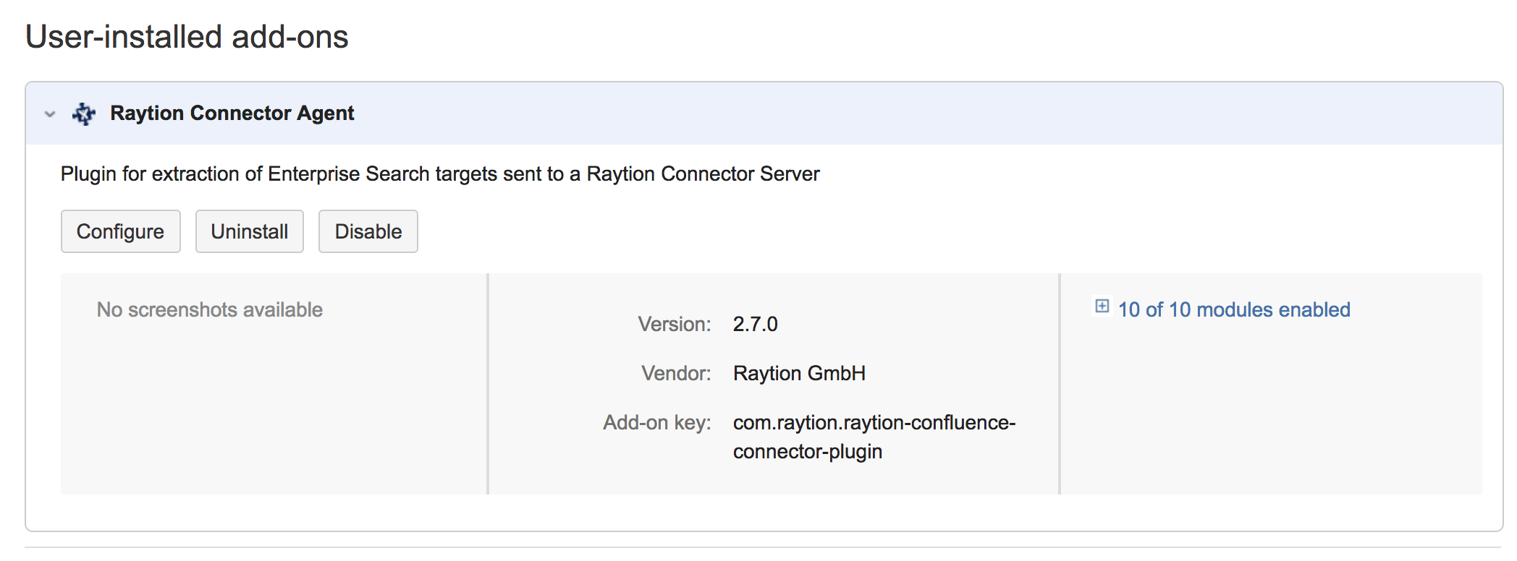Click the Add-on key label
This screenshot has height=561, width=1517.
tap(656, 422)
